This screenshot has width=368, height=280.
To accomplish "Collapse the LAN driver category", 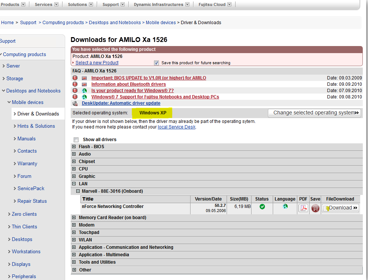I will [x=74, y=184].
